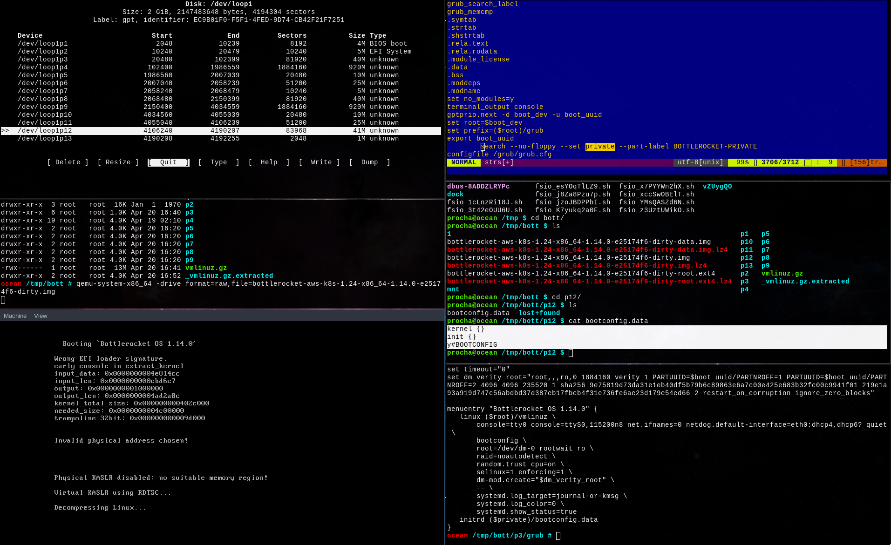Image resolution: width=891 pixels, height=545 pixels.
Task: Click bootconfig.data in the p12 listing
Action: point(478,313)
